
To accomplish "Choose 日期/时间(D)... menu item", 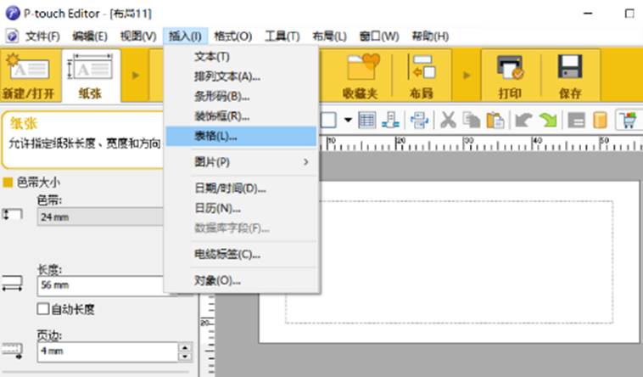I will coord(241,188).
